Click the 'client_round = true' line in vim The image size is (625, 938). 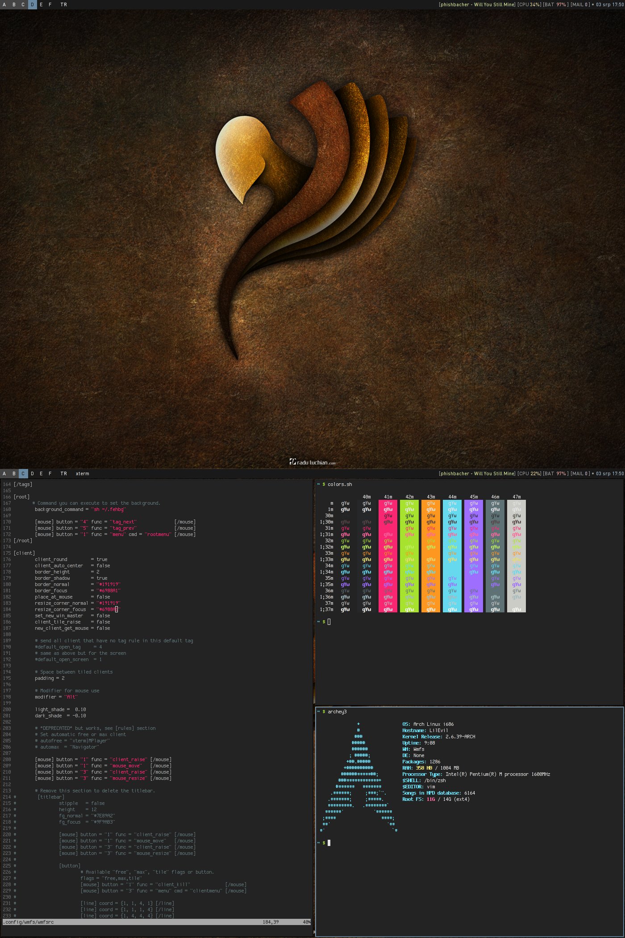pyautogui.click(x=71, y=559)
